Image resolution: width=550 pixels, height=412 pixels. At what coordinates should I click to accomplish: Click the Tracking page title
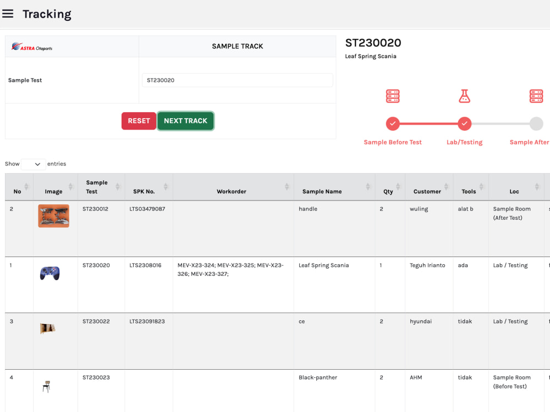pos(47,14)
